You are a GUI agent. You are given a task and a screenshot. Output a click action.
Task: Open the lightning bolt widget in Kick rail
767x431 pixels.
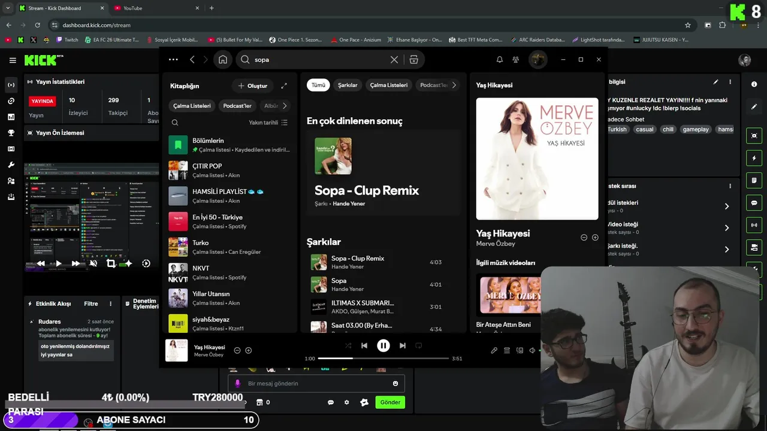754,158
